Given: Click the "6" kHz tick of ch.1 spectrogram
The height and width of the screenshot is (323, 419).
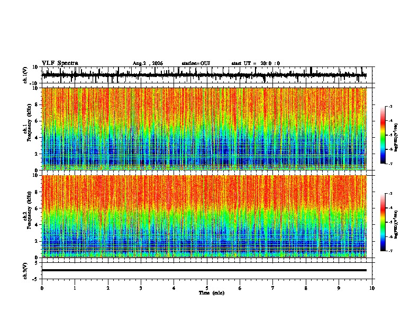Looking at the screenshot, I should pos(37,121).
